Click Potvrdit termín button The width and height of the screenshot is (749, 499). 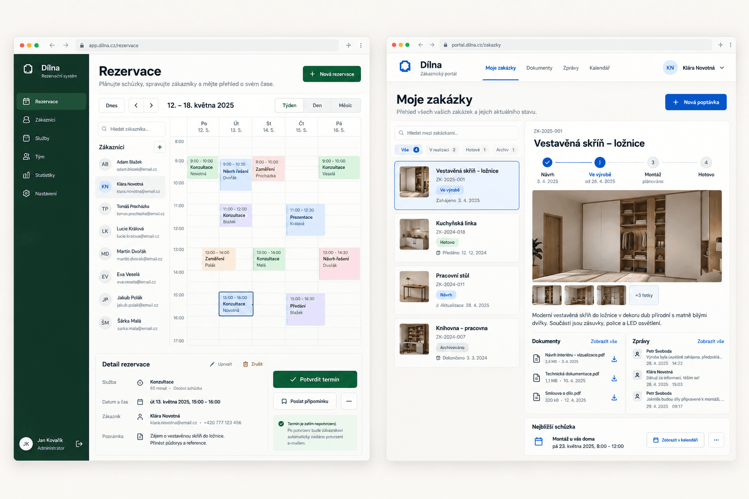coord(315,379)
